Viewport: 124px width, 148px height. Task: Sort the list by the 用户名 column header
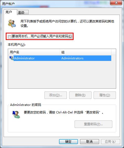coord(34,52)
